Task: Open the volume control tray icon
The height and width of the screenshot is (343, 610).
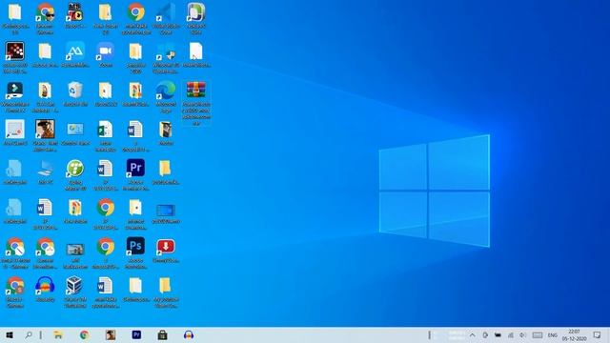Action: tap(523, 334)
